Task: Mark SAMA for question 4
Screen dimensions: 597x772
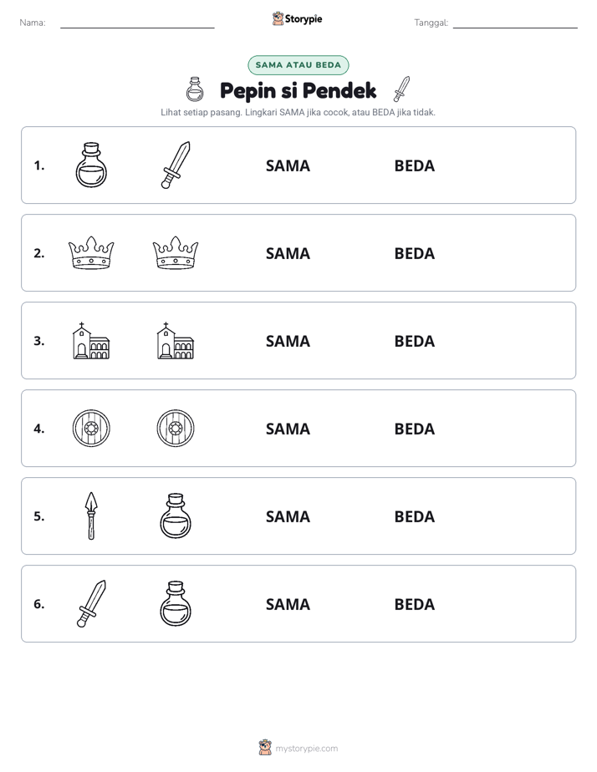Action: click(x=288, y=429)
